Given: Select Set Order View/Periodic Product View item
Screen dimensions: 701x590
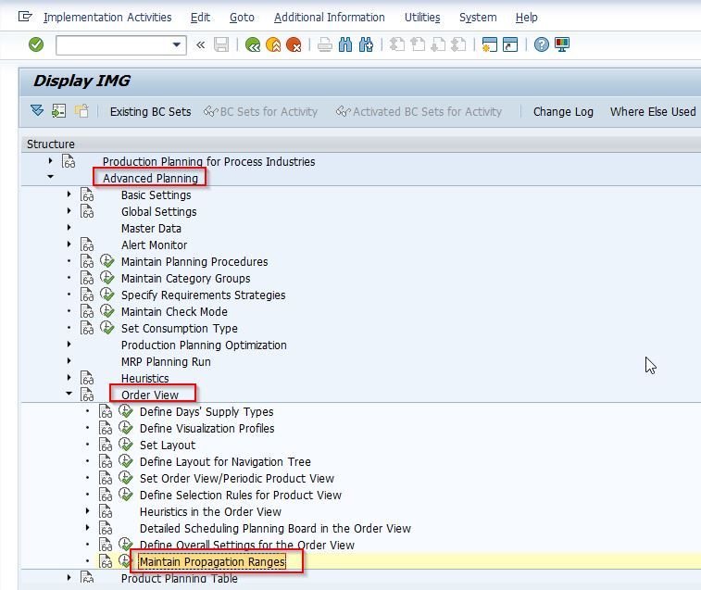Looking at the screenshot, I should [x=237, y=478].
